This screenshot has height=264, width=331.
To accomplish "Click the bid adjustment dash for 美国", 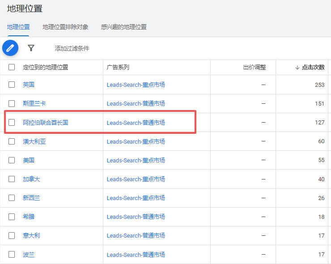I will tap(263, 160).
